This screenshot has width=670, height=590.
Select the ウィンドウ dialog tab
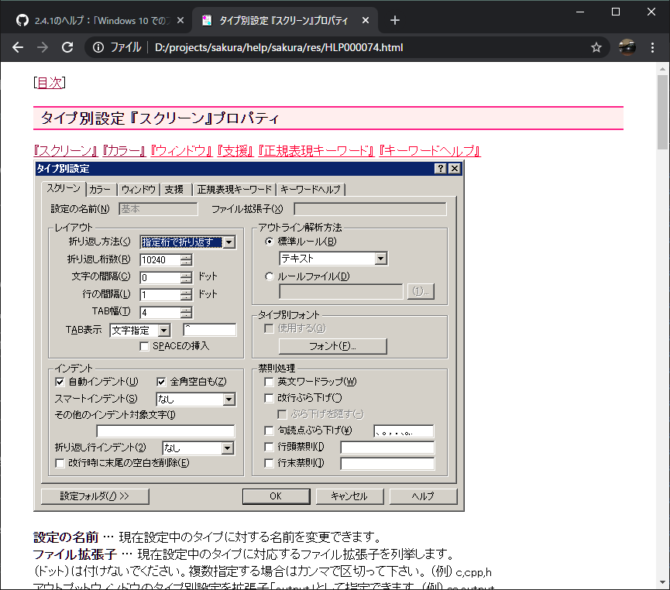[139, 189]
